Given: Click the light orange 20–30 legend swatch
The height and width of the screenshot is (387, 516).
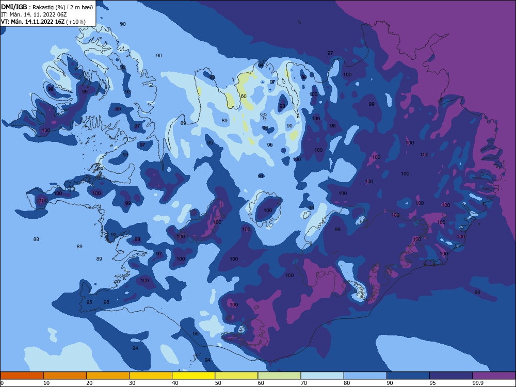Looking at the screenshot, I should tap(108, 376).
